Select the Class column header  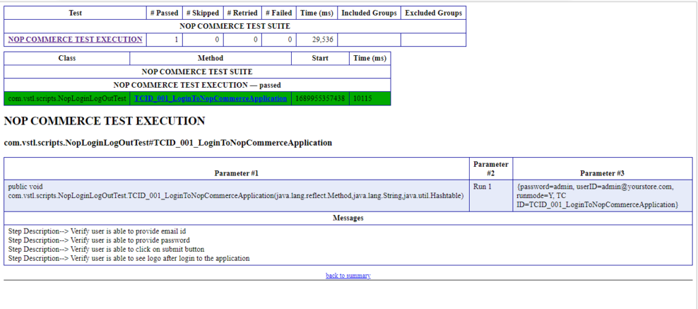[x=67, y=59]
